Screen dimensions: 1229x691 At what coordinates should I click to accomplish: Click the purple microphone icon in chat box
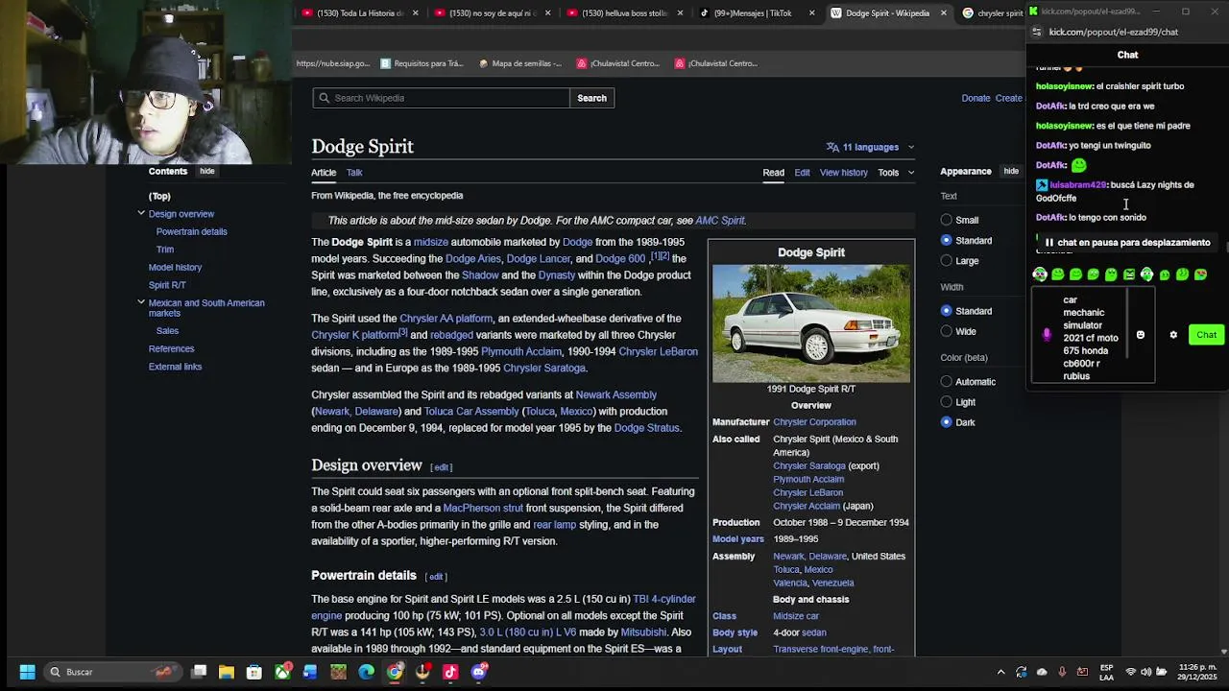[x=1047, y=335]
